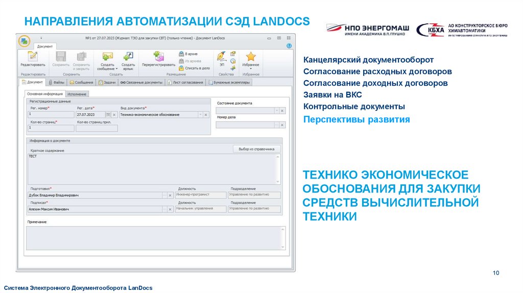Viewport: 523px width, 293px height.
Task: Clear the Подписал field with X
Action: pos(170,209)
